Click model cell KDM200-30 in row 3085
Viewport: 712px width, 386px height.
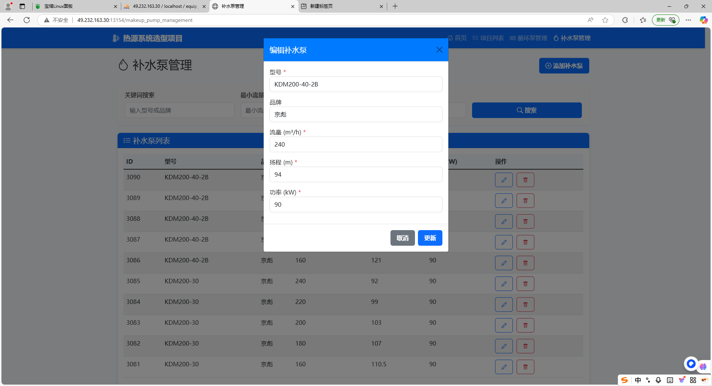click(x=182, y=281)
